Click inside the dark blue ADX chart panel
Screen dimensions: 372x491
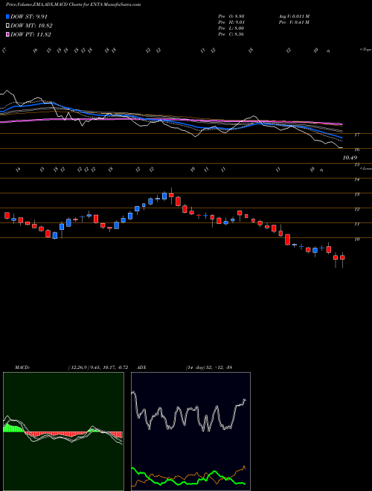tap(190, 431)
